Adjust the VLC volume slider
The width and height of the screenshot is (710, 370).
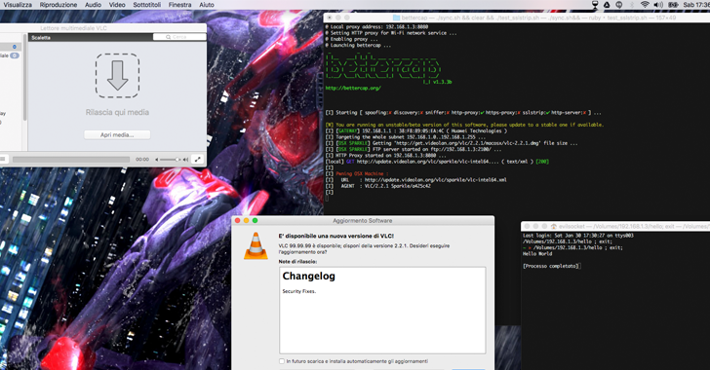[171, 160]
